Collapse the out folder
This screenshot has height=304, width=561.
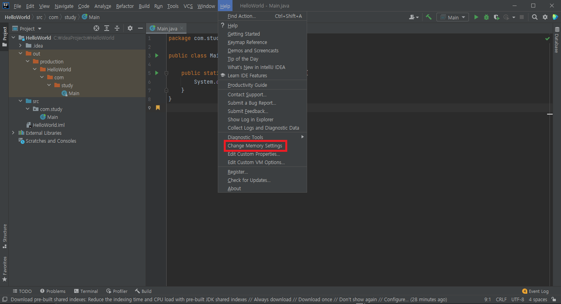point(20,54)
